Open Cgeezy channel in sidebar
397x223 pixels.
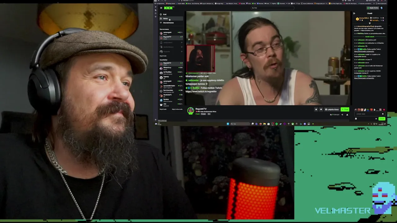(x=171, y=77)
